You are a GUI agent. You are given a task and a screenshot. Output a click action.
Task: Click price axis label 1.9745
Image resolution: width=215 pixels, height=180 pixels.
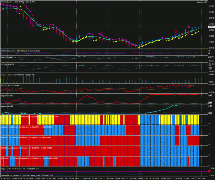(211, 48)
